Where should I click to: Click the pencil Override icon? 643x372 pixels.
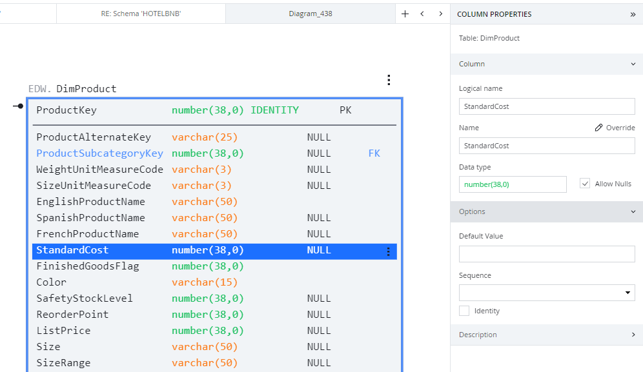(599, 128)
